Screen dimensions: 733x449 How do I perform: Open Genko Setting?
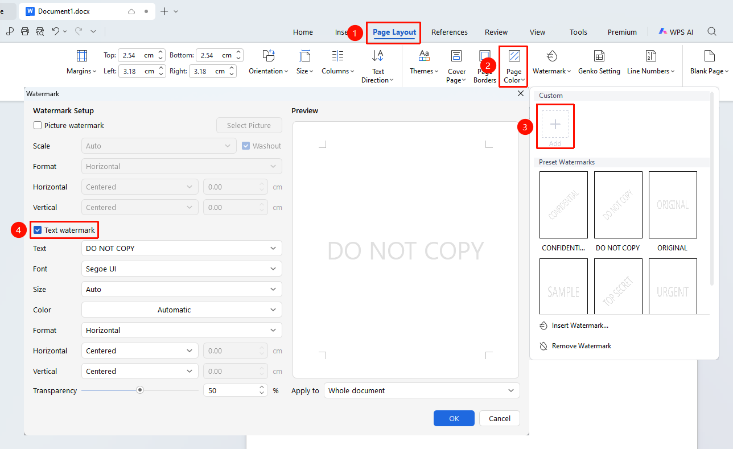[x=599, y=63]
